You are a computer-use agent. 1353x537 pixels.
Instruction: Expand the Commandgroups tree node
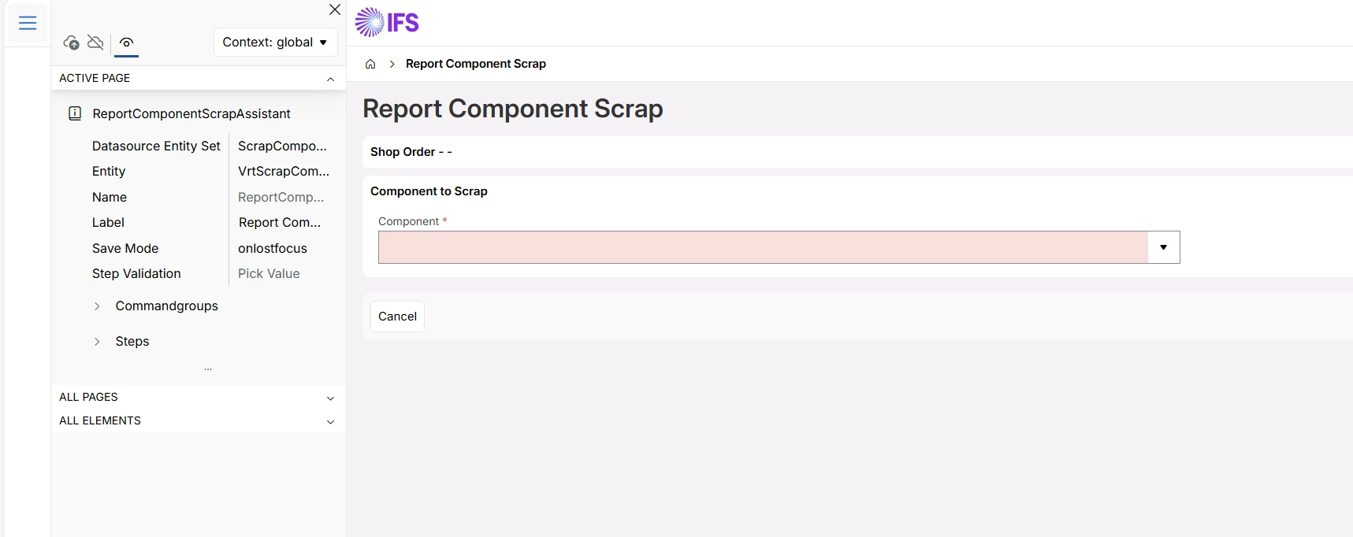97,306
